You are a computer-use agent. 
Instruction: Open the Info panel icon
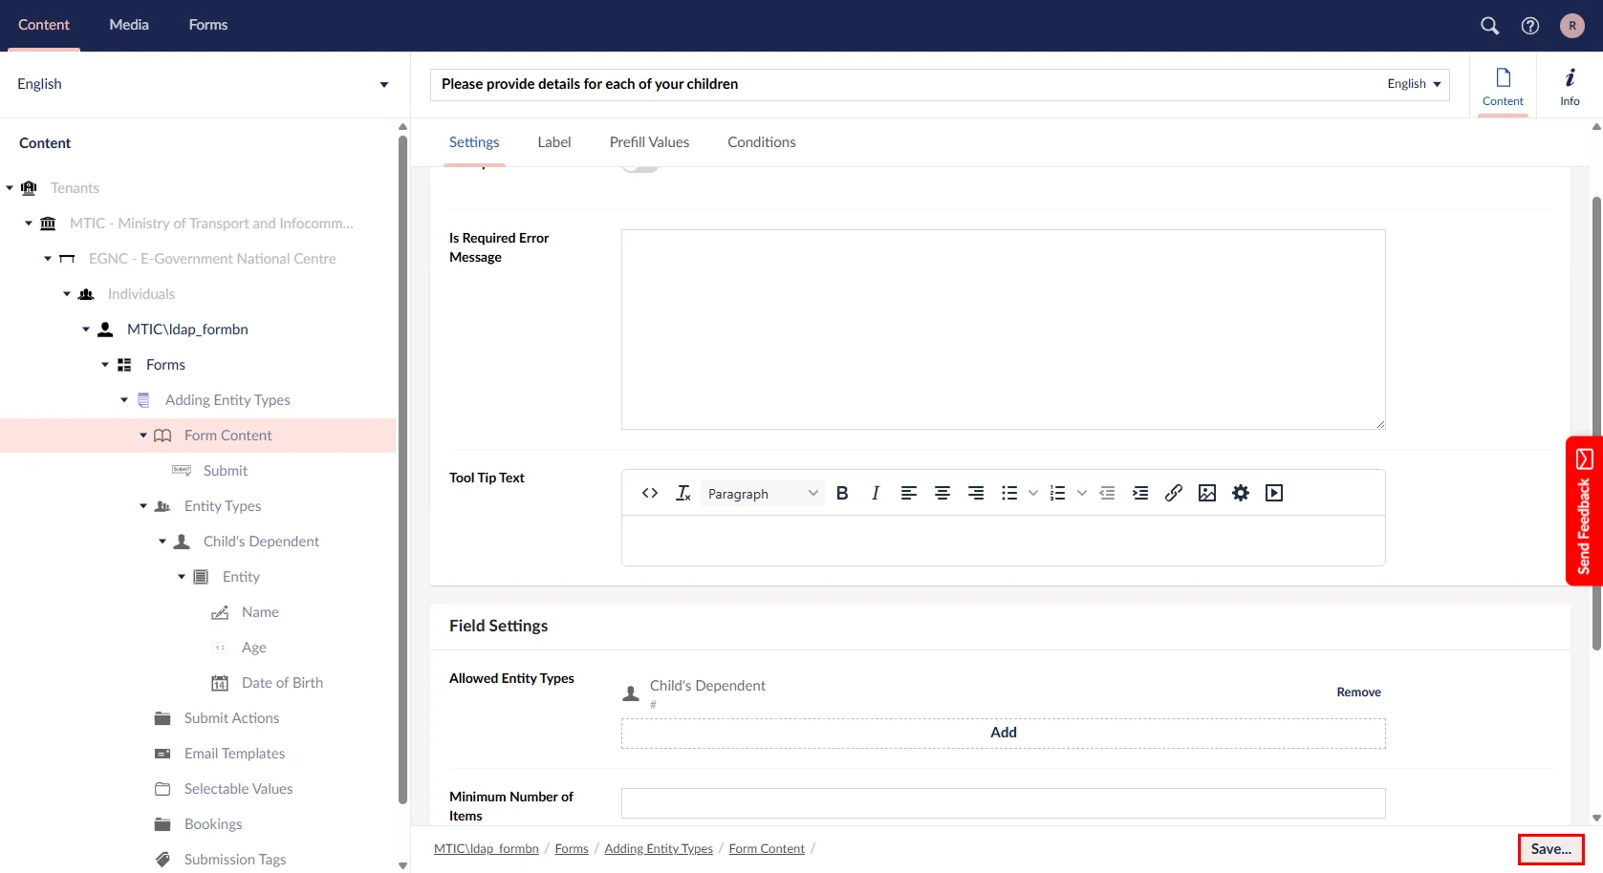click(1570, 85)
